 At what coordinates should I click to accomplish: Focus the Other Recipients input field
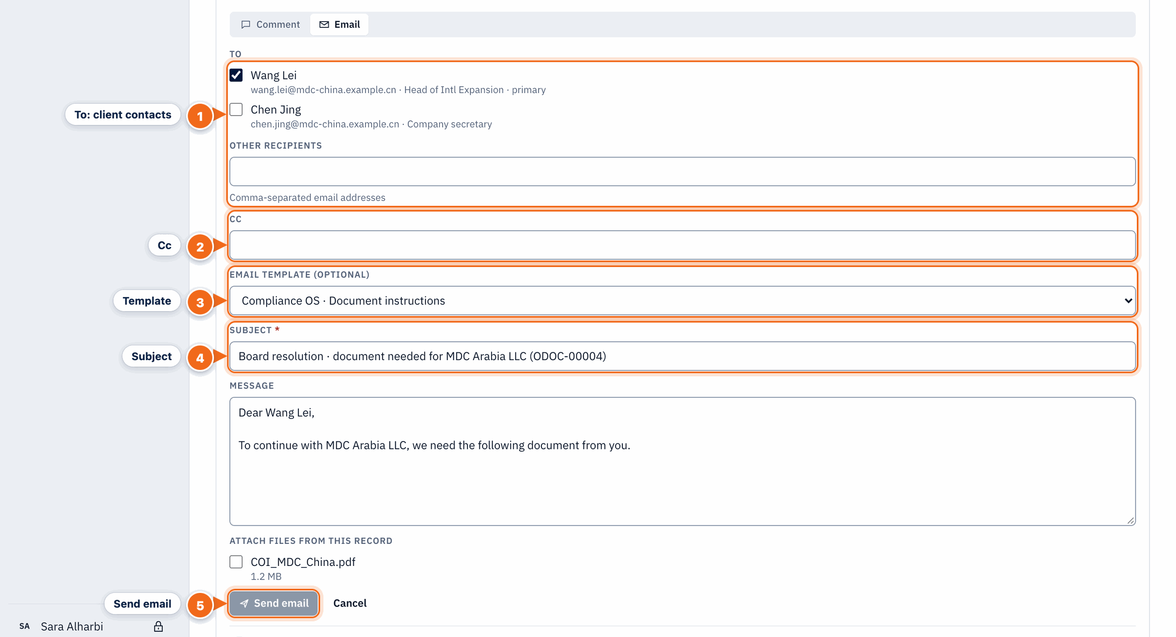pos(682,171)
